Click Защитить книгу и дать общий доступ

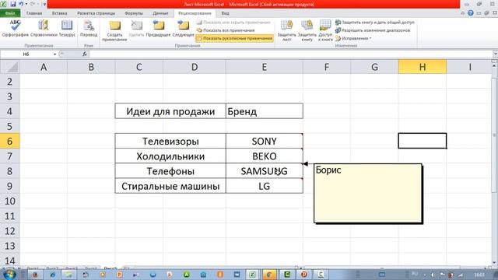[x=375, y=23]
